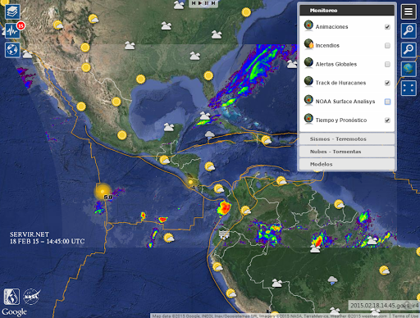Screen dimensions: 420x318
Task: Enable the Incendios checkbox
Action: 387,45
